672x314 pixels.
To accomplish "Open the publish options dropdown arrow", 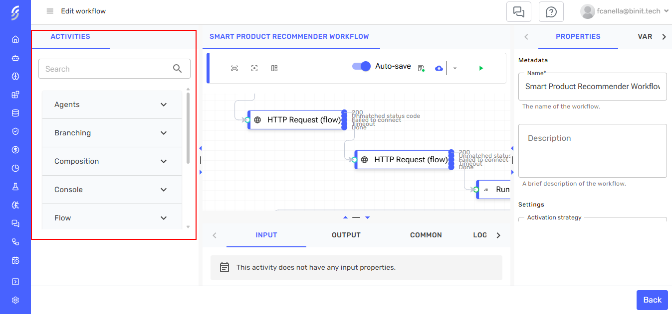I will tap(455, 68).
